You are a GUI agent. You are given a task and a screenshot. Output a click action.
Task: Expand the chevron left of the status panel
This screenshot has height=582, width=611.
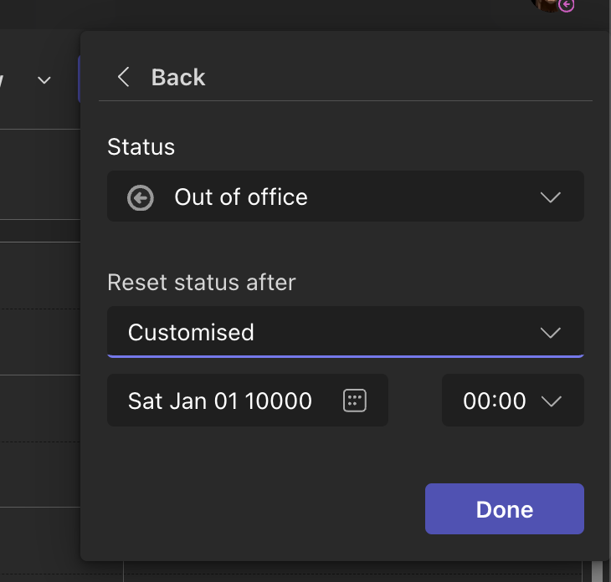(x=44, y=80)
